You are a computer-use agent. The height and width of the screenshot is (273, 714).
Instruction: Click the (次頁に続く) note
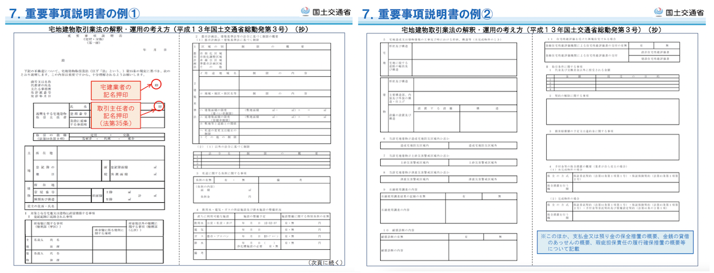tap(327, 262)
